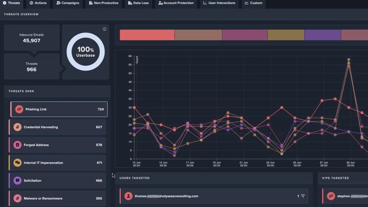Viewport: 368px width, 207px height.
Task: Click the Phishing Link count 724
Action: tap(101, 109)
